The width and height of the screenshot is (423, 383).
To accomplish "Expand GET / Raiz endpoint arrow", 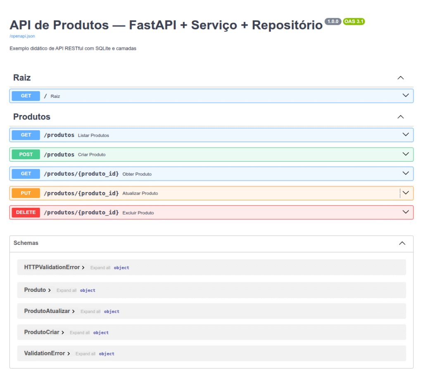I will (x=405, y=96).
